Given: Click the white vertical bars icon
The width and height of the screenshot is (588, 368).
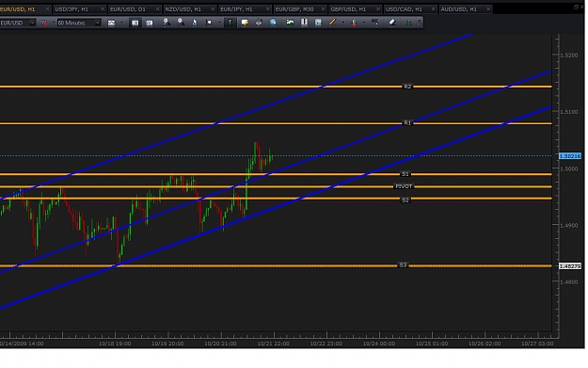Looking at the screenshot, I should click(x=304, y=23).
